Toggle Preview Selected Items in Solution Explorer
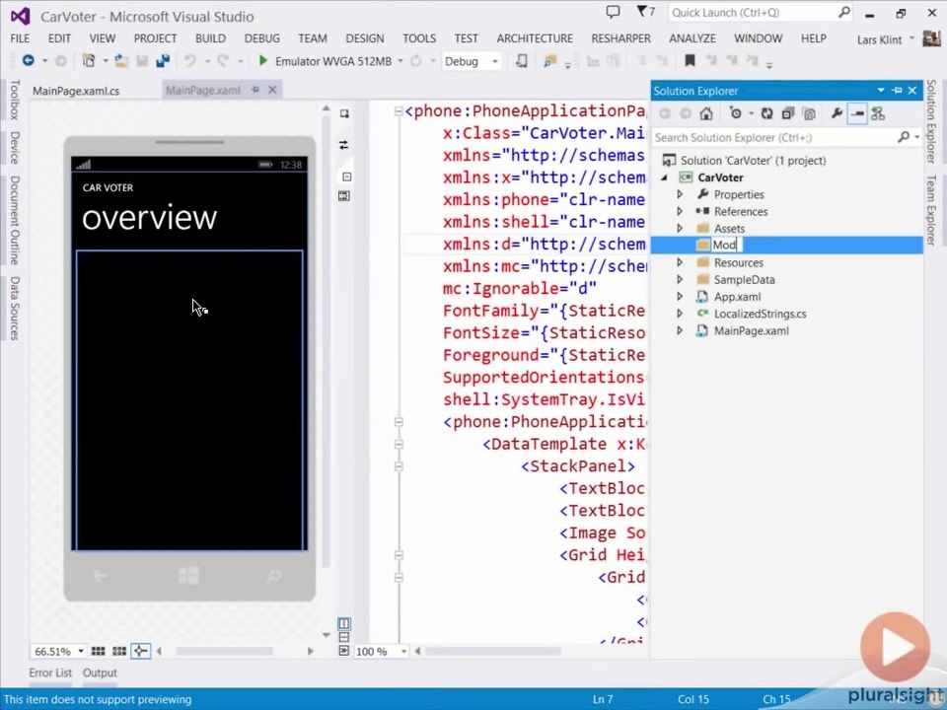Screen dimensions: 947x710 [x=857, y=113]
